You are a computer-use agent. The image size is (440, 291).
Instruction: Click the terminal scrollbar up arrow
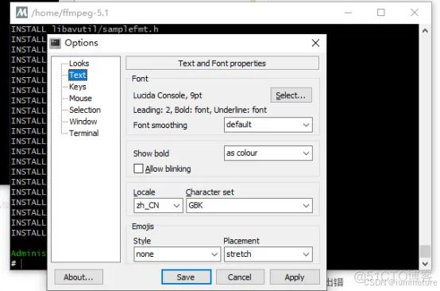(x=425, y=30)
